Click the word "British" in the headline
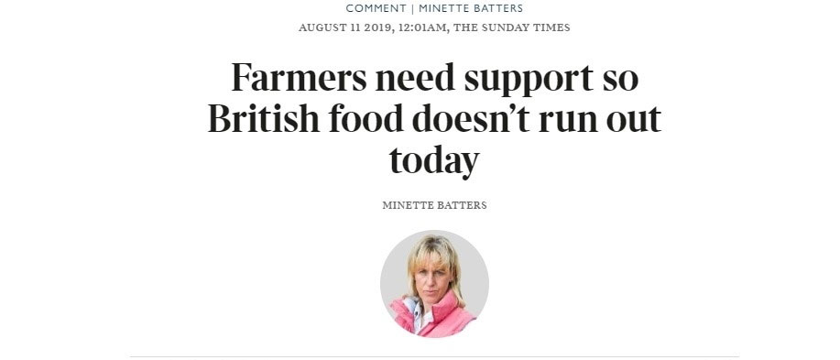Image resolution: width=840 pixels, height=360 pixels. tap(264, 119)
